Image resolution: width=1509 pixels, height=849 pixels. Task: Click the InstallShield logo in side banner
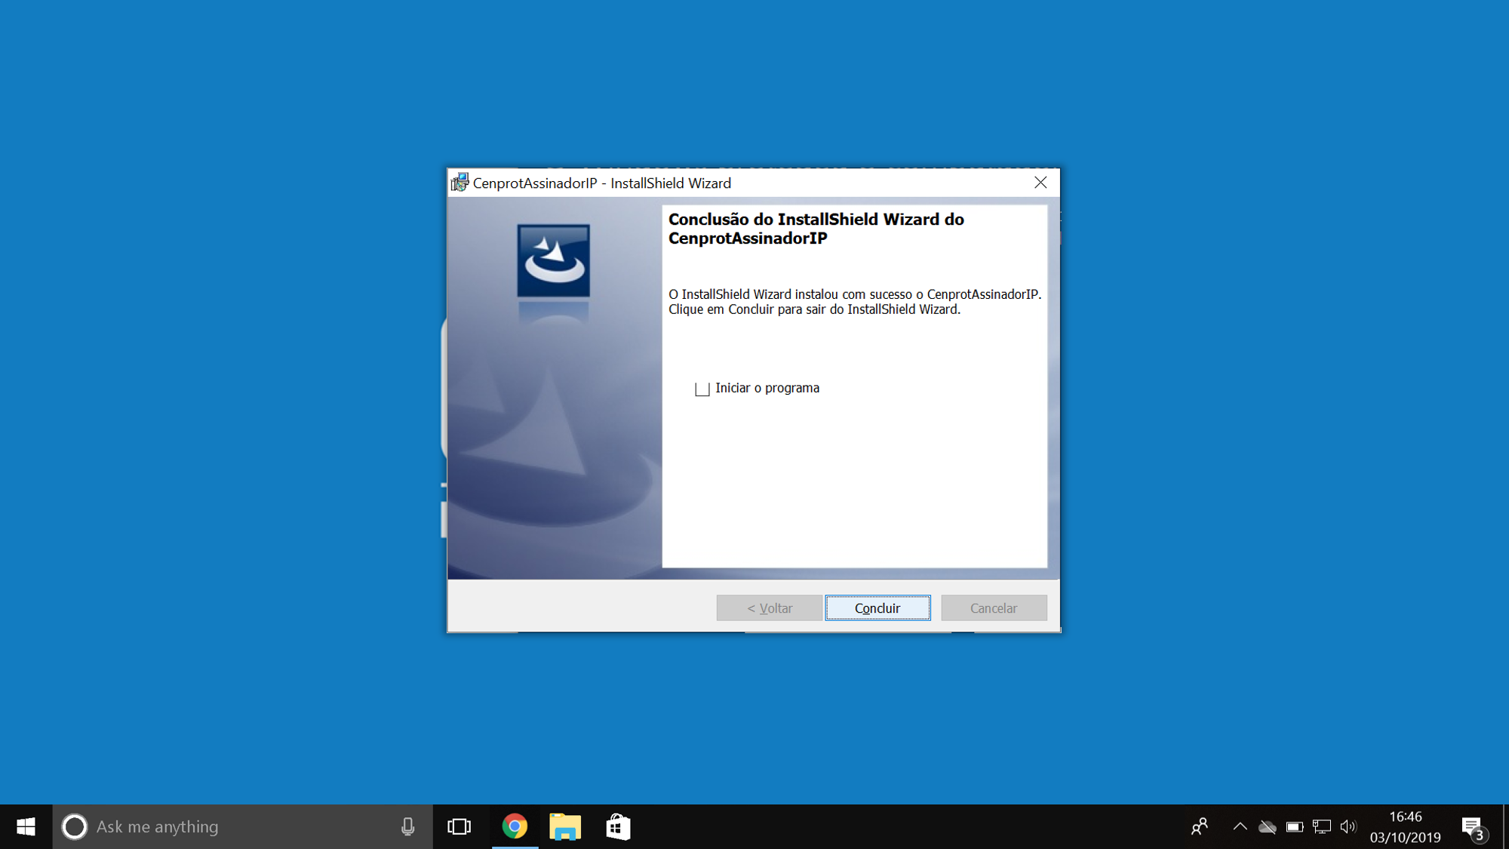pos(553,260)
